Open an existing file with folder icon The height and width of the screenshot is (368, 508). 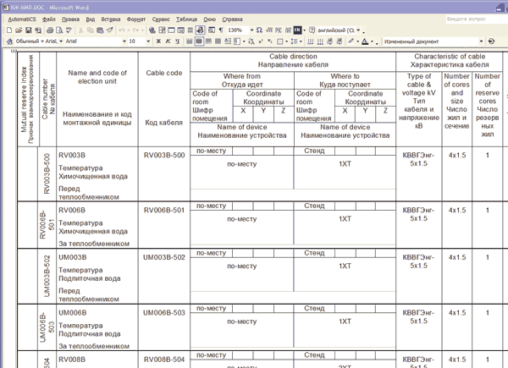(x=19, y=30)
